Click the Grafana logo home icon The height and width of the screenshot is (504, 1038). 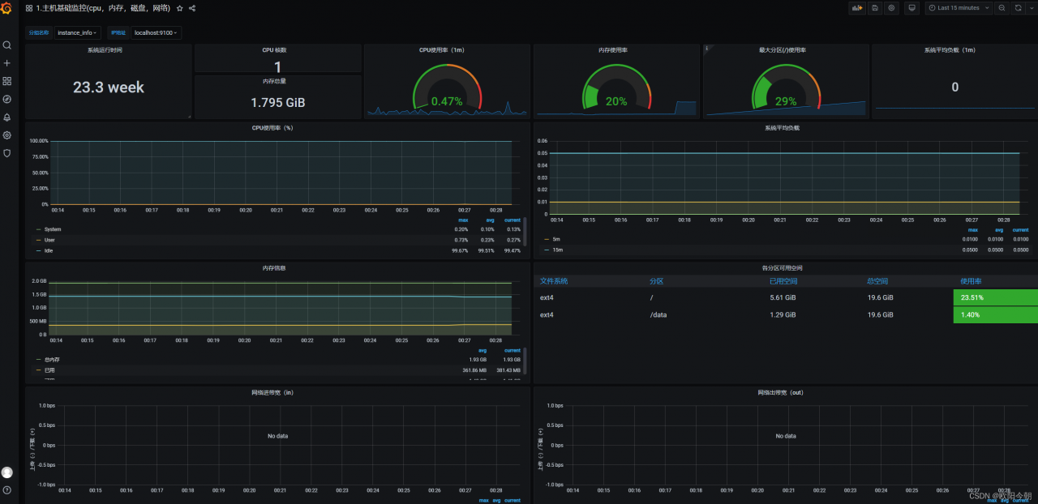(x=7, y=8)
